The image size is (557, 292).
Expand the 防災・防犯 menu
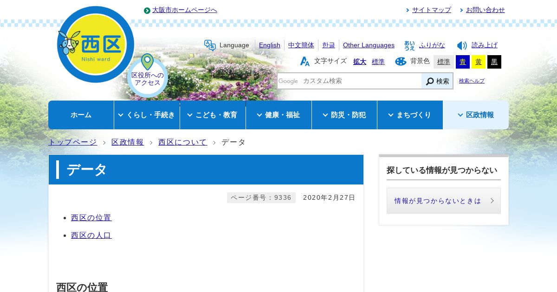pos(344,115)
